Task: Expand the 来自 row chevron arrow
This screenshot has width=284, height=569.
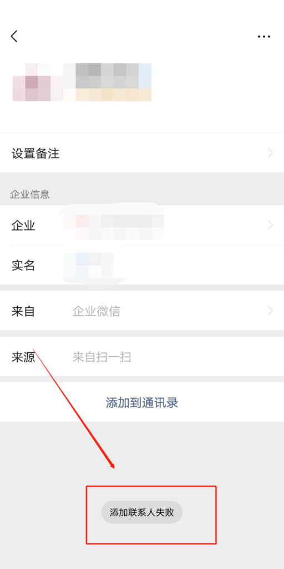Action: pos(270,311)
